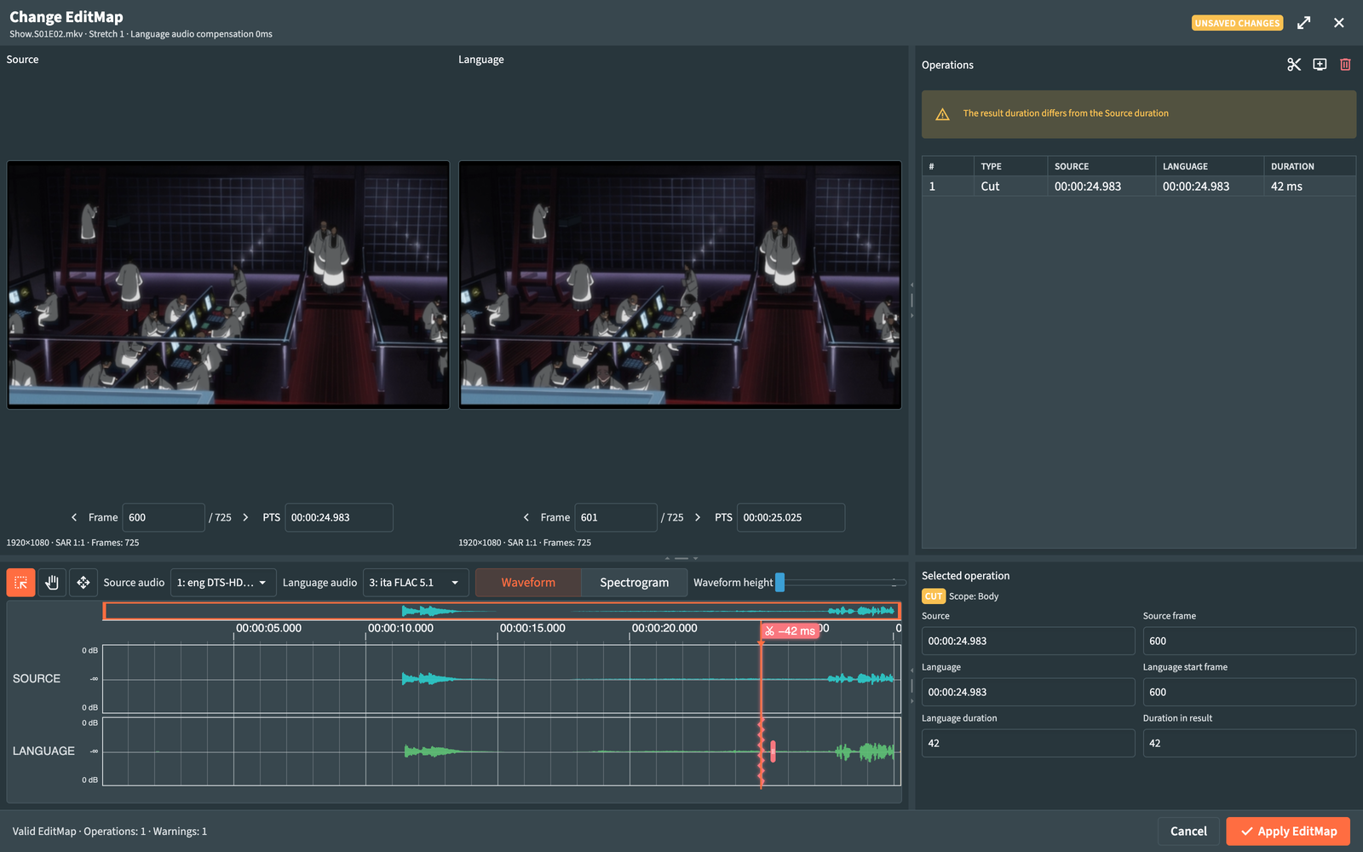Edit the Source frame field in operation
1363x852 pixels.
tap(1250, 641)
